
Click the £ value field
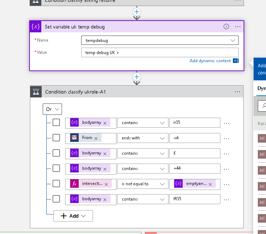[x=195, y=153]
